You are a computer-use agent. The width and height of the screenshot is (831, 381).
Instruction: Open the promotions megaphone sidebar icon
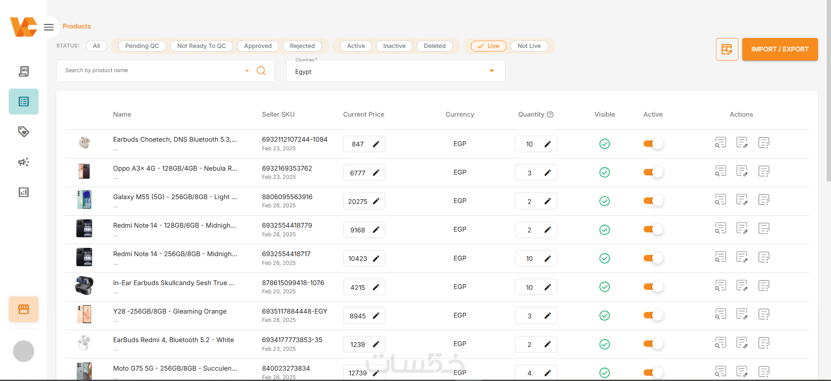[24, 162]
